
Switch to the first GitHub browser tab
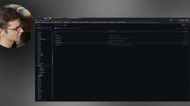59,18
